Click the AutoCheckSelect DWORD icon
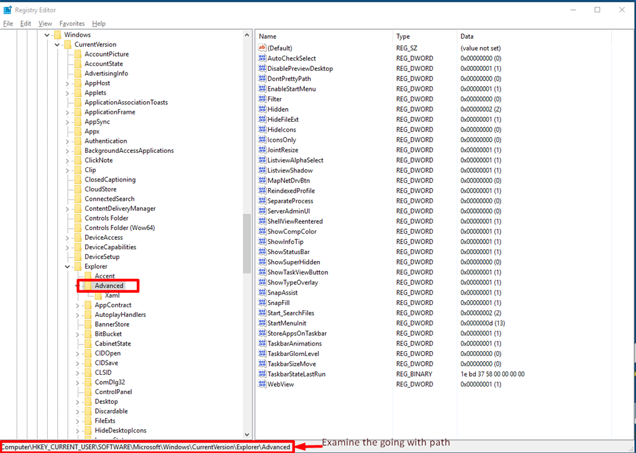The width and height of the screenshot is (636, 453). pyautogui.click(x=262, y=58)
